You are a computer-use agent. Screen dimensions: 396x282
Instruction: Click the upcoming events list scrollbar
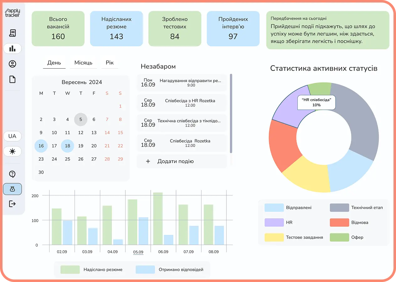coord(231,113)
